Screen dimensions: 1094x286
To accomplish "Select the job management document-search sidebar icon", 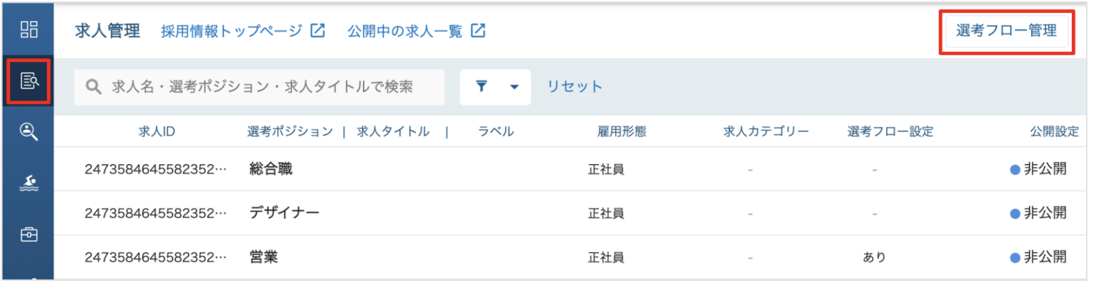I will pyautogui.click(x=29, y=81).
